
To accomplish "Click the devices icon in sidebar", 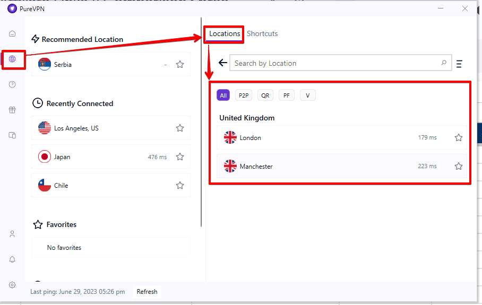I will (12, 135).
